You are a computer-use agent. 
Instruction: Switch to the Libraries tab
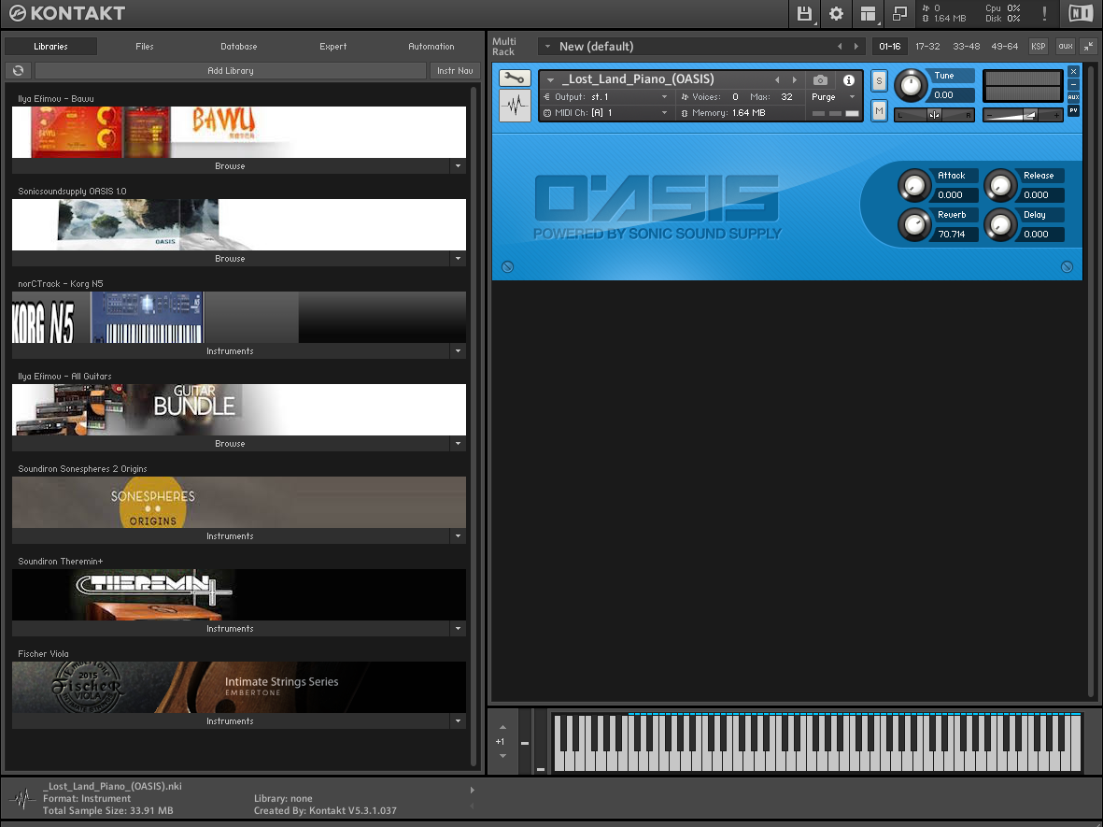(50, 47)
